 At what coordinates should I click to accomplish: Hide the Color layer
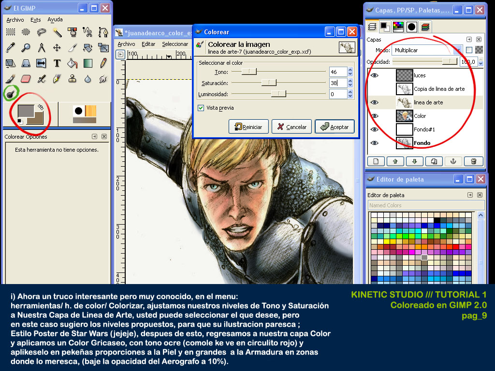tap(375, 116)
